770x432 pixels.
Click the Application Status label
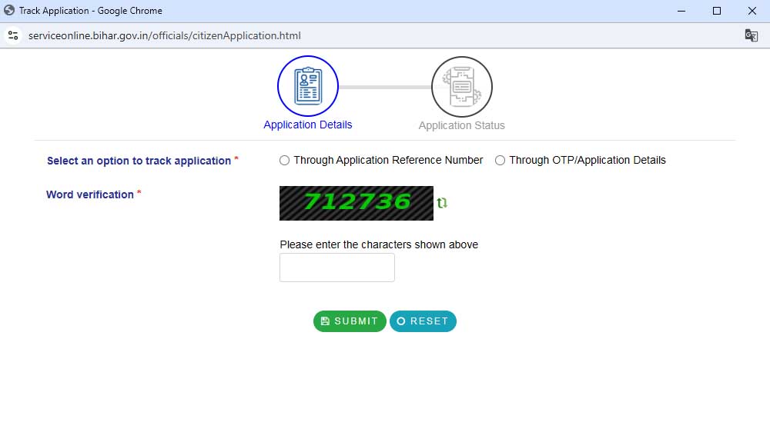(x=461, y=125)
